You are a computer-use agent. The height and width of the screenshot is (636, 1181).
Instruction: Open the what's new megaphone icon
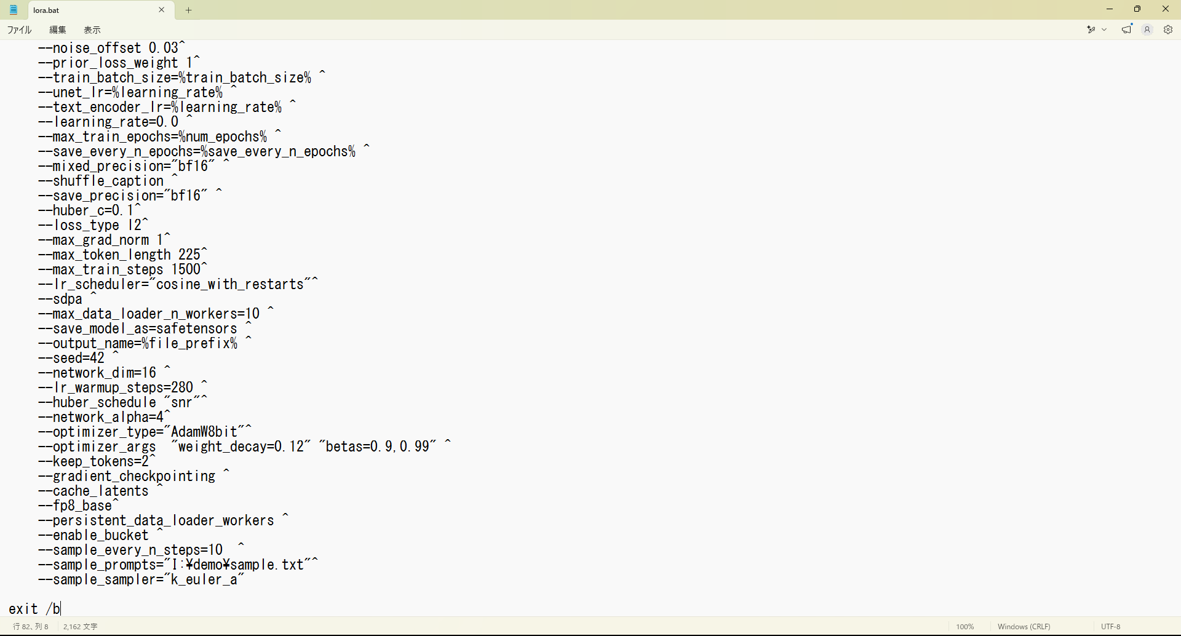point(1127,30)
